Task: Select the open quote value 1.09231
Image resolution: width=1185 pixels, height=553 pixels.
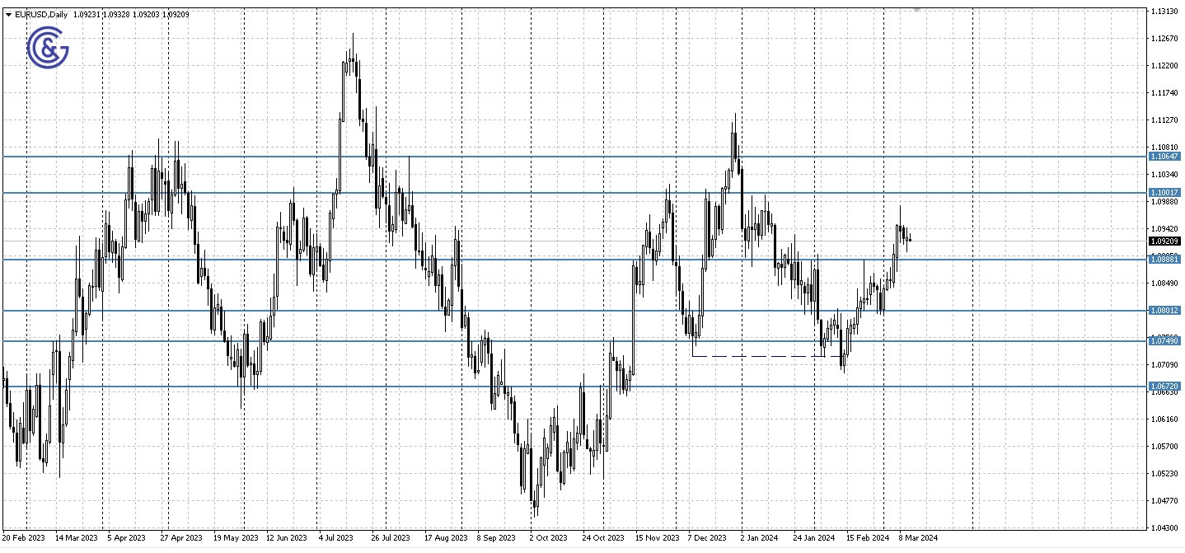Action: coord(88,14)
